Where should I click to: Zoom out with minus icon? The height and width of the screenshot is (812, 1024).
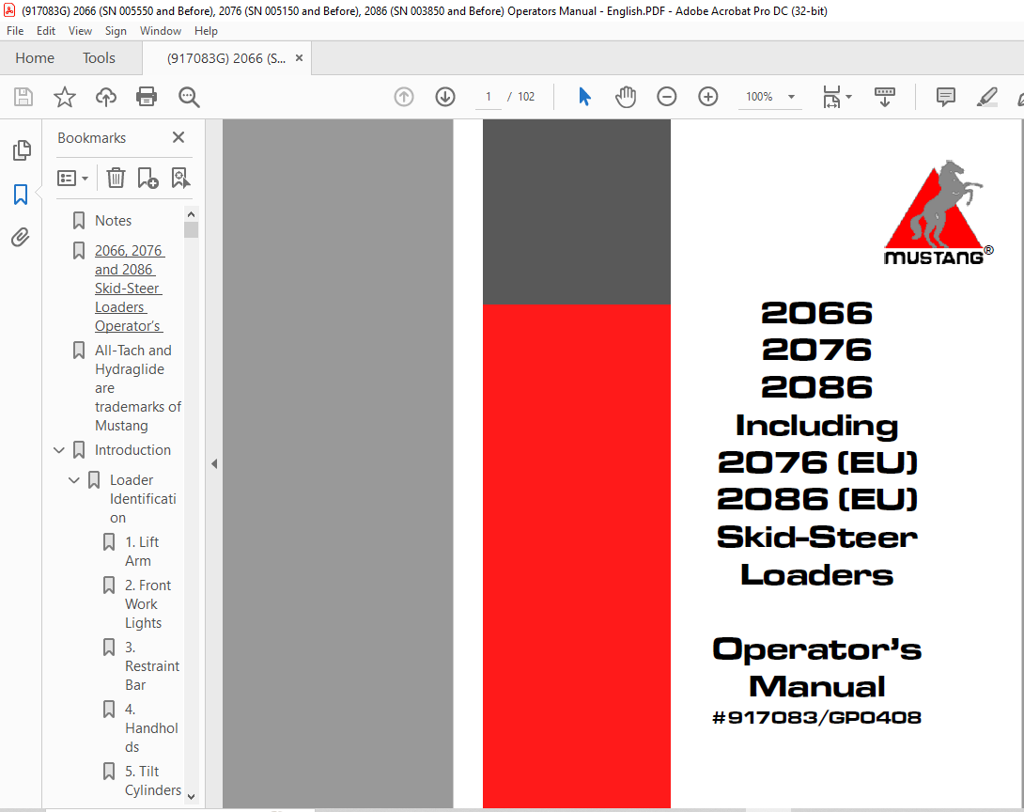(667, 97)
